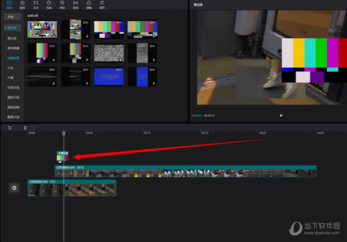The width and height of the screenshot is (347, 242).
Task: Open the 文本 (Text) tool icon
Action: click(x=36, y=5)
